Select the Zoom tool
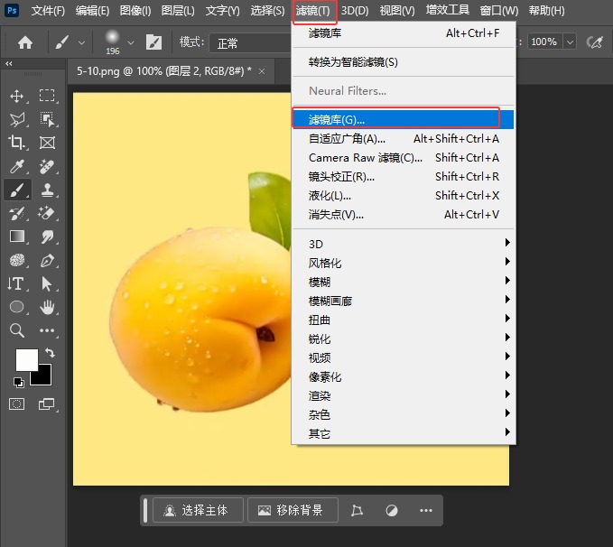Screen dimensions: 613x547 17,330
